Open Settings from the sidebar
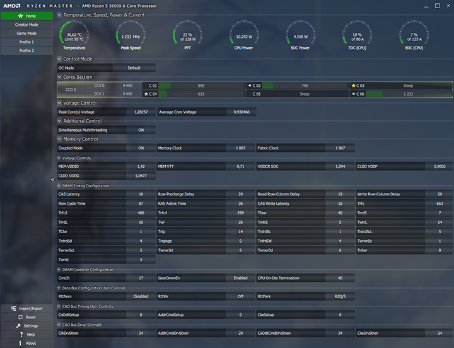 (26, 326)
